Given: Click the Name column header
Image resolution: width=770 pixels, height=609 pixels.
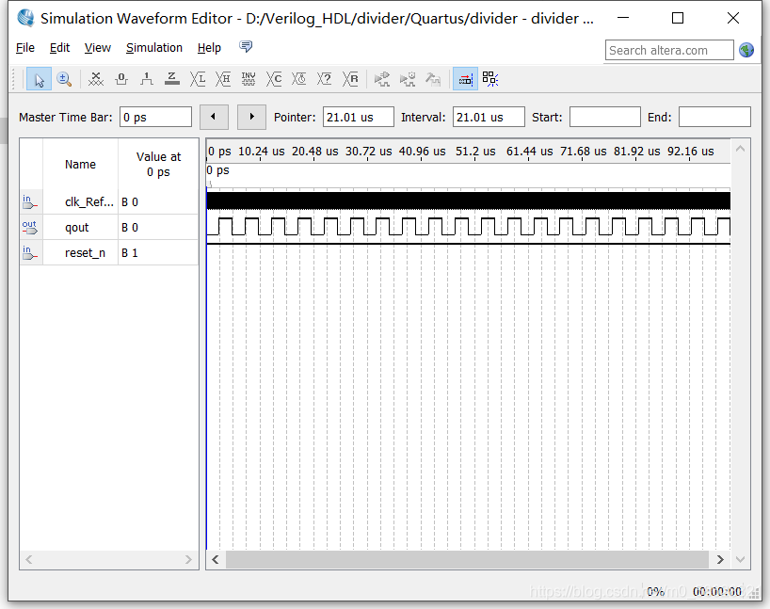Looking at the screenshot, I should tap(80, 165).
